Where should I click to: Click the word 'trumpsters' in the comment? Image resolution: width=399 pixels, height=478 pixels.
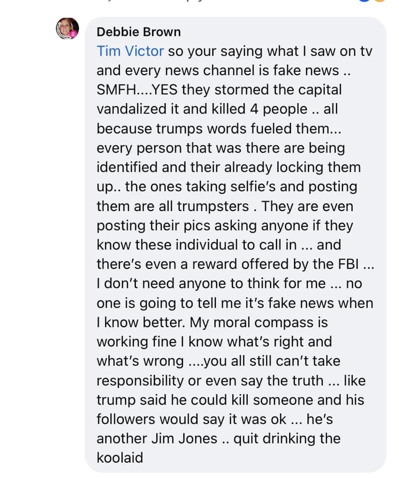[x=213, y=206]
